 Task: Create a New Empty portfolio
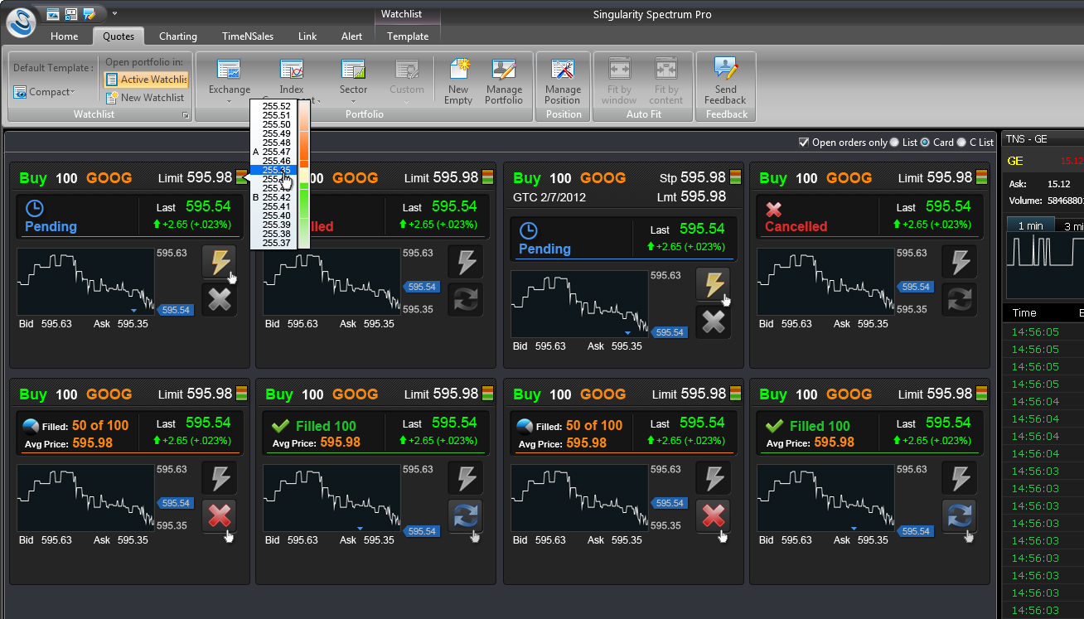pos(458,81)
